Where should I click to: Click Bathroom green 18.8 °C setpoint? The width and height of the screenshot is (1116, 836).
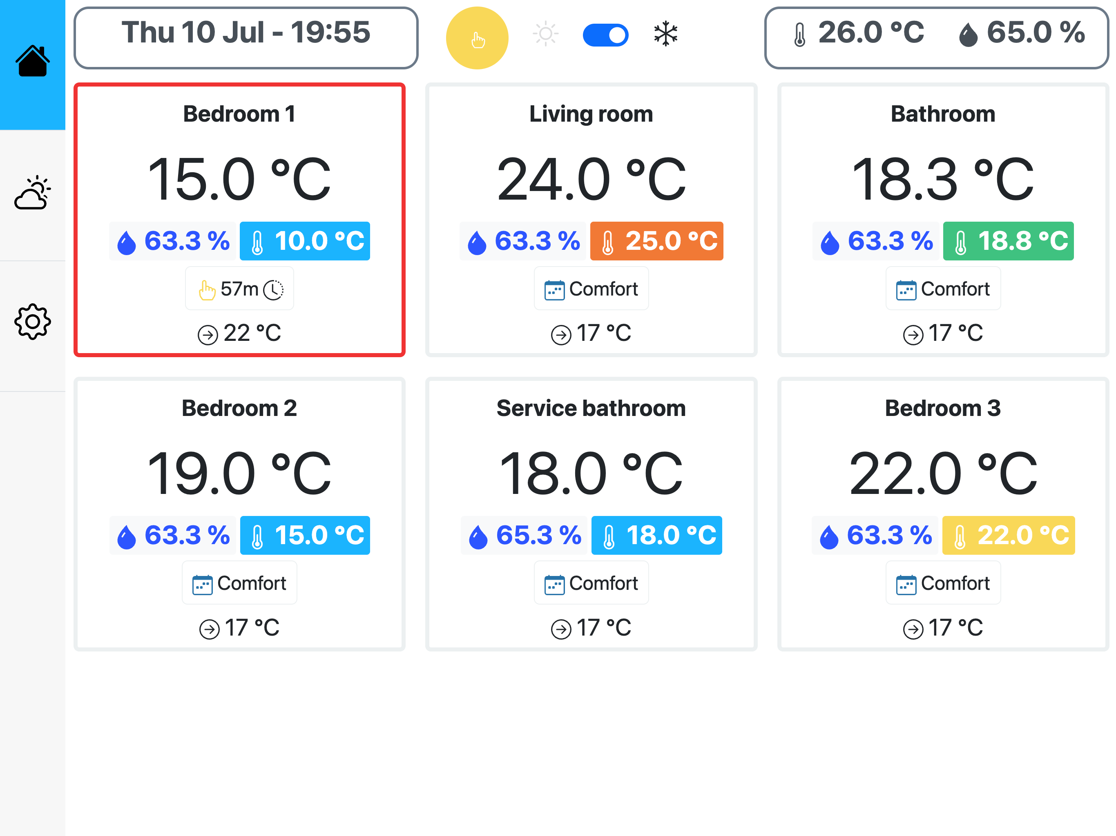(x=1008, y=241)
